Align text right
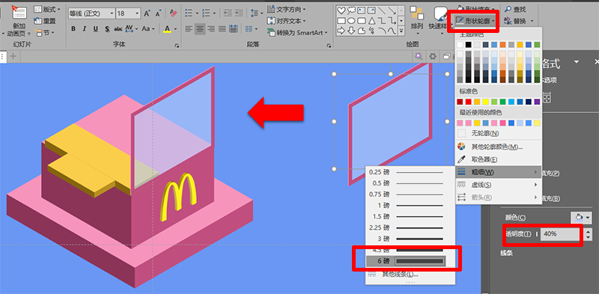The image size is (599, 294). [211, 28]
